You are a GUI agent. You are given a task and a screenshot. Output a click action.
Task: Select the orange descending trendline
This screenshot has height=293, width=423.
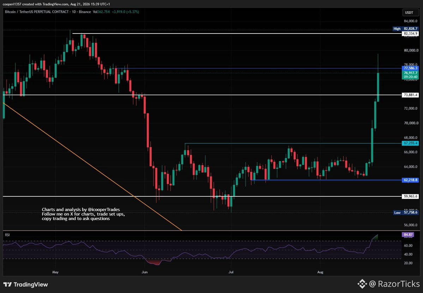92,166
